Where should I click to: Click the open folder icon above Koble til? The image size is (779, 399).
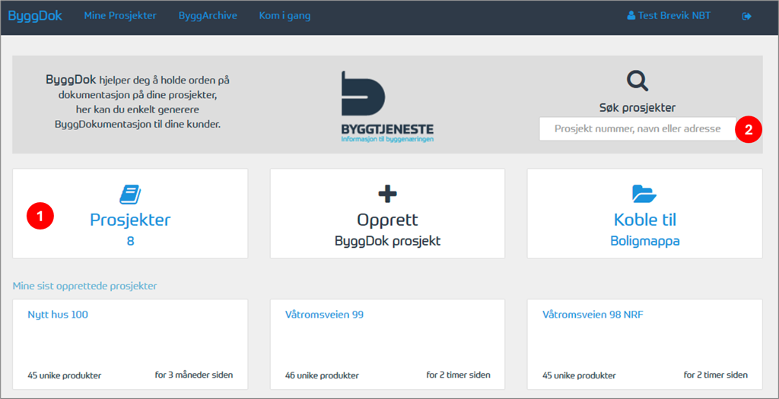pos(644,194)
